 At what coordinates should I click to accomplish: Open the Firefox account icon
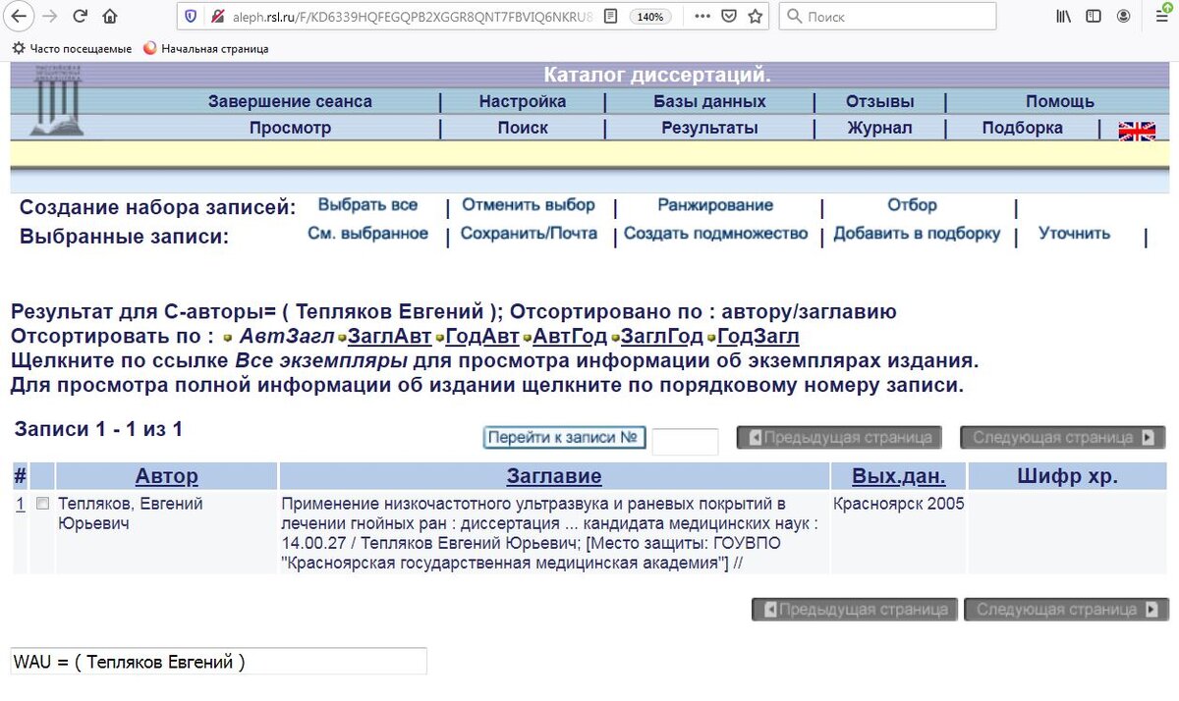[1124, 16]
